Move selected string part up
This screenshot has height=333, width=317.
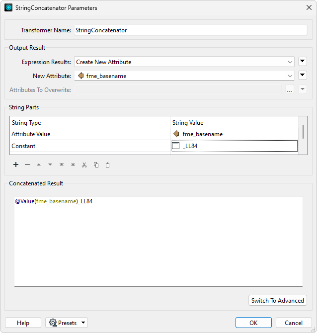tap(39, 165)
